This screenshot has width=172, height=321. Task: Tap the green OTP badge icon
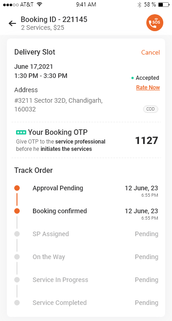tap(21, 133)
